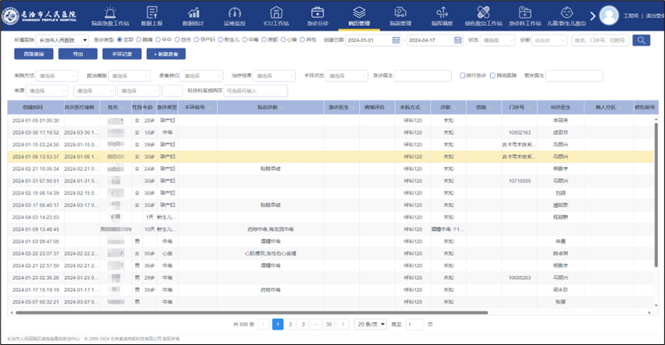Open the 治疗结果 dropdown

coord(274,76)
